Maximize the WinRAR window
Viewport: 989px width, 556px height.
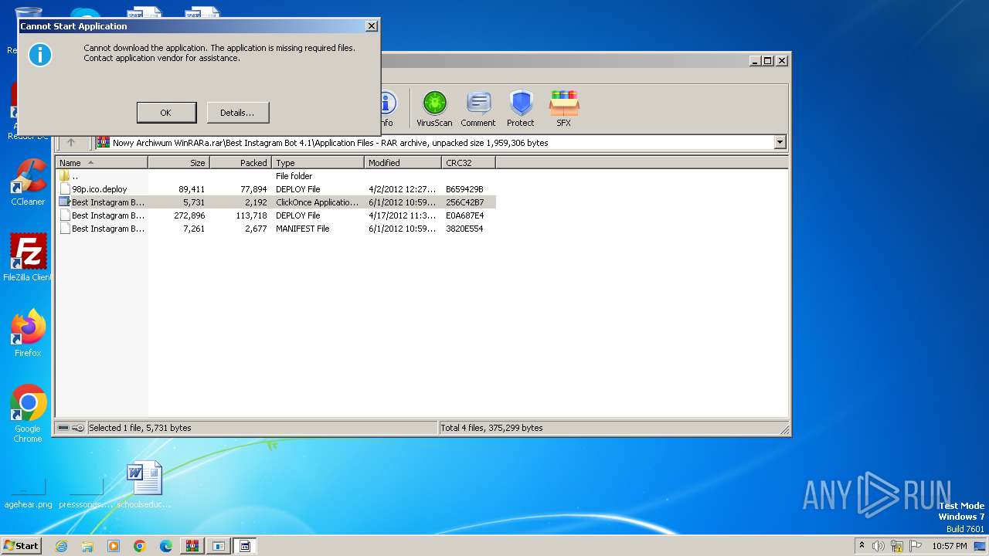tap(767, 60)
